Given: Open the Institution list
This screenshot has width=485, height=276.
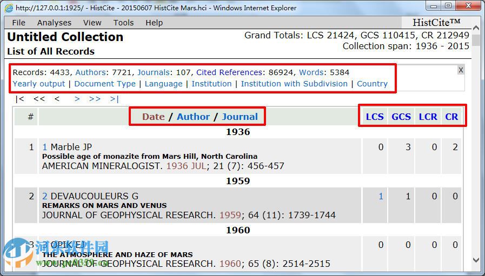Looking at the screenshot, I should point(211,84).
